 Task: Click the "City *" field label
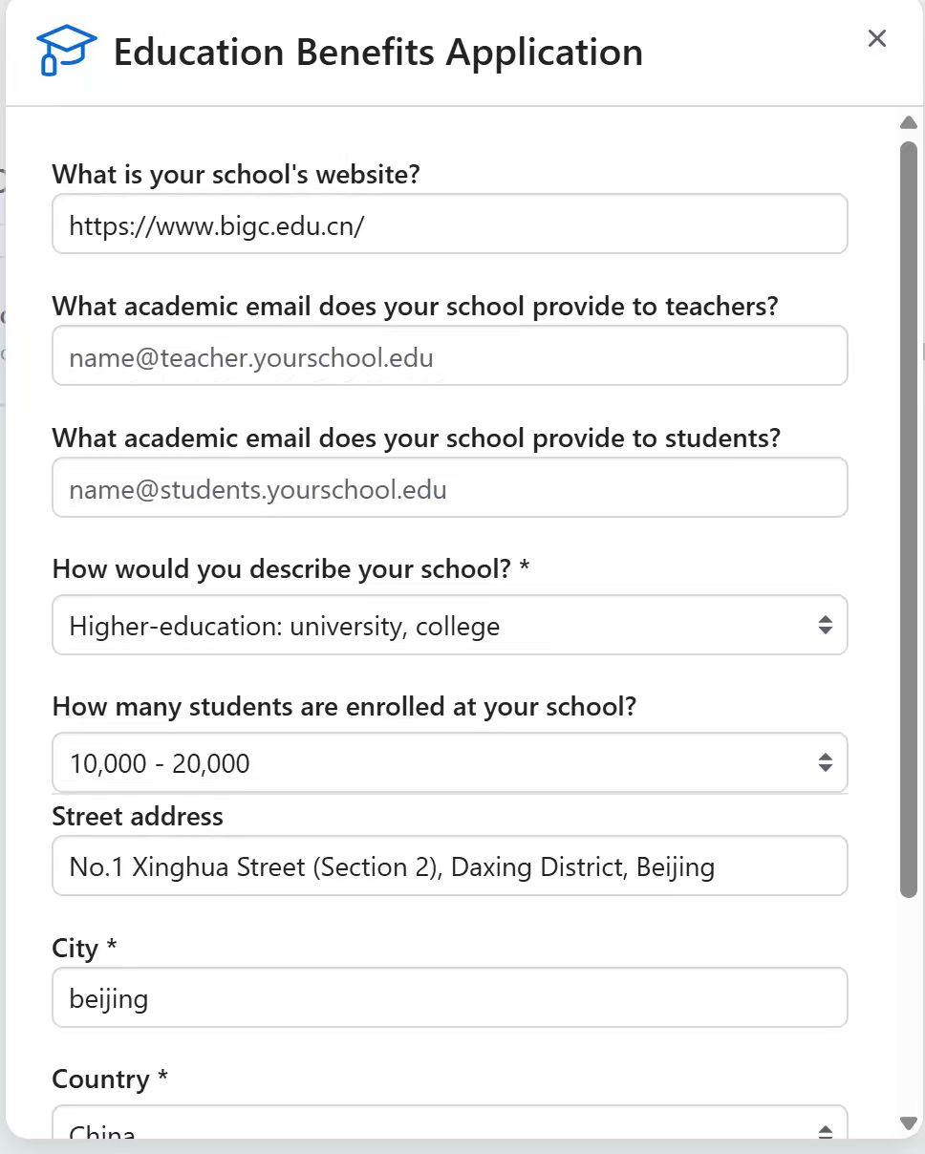click(84, 948)
